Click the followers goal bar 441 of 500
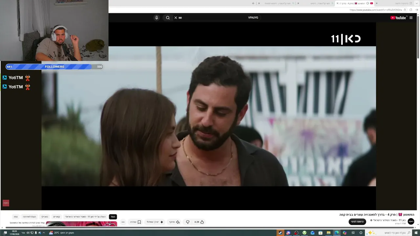Viewport: 420px width, 236px height. click(54, 67)
